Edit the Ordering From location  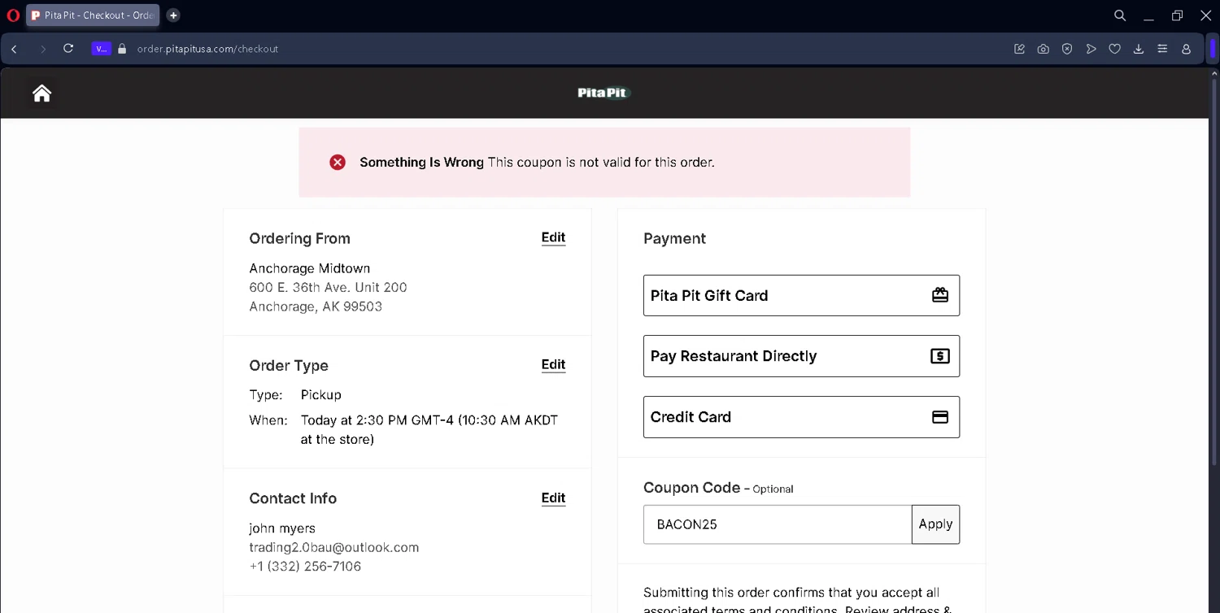click(553, 238)
